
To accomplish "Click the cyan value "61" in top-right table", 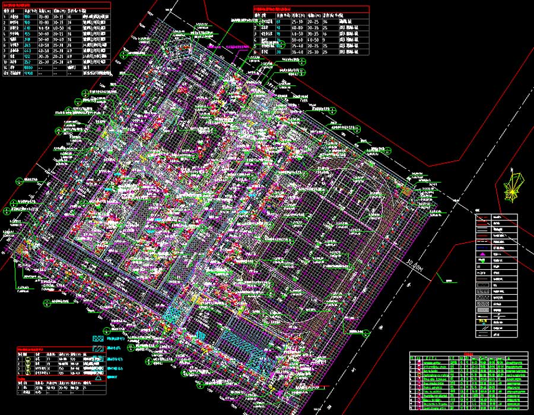I will coord(278,22).
